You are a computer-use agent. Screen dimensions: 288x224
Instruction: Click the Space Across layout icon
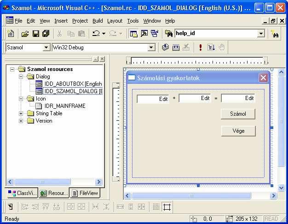coord(96,206)
